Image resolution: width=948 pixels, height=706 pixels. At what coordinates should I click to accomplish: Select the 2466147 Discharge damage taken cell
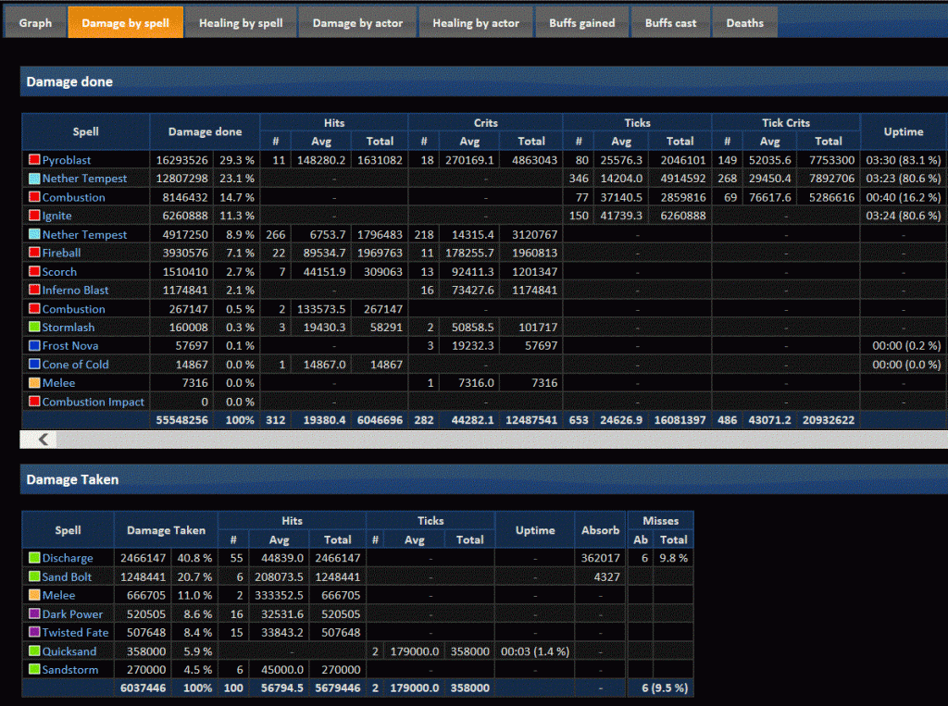pyautogui.click(x=143, y=558)
